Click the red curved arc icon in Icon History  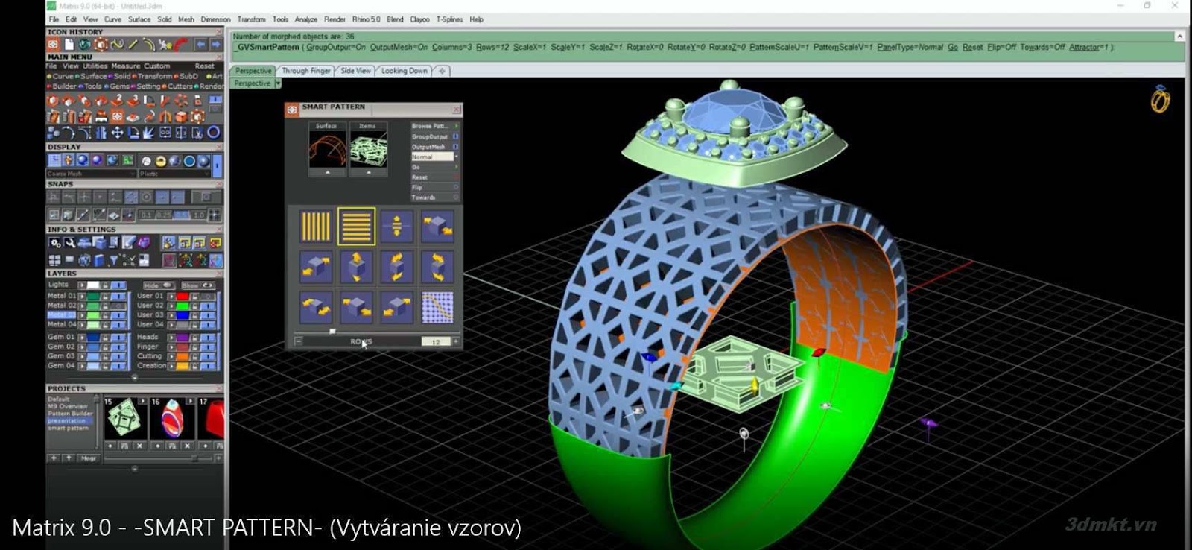click(181, 45)
